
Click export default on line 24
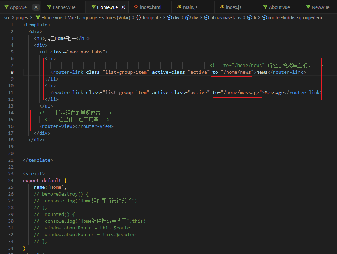42,180
